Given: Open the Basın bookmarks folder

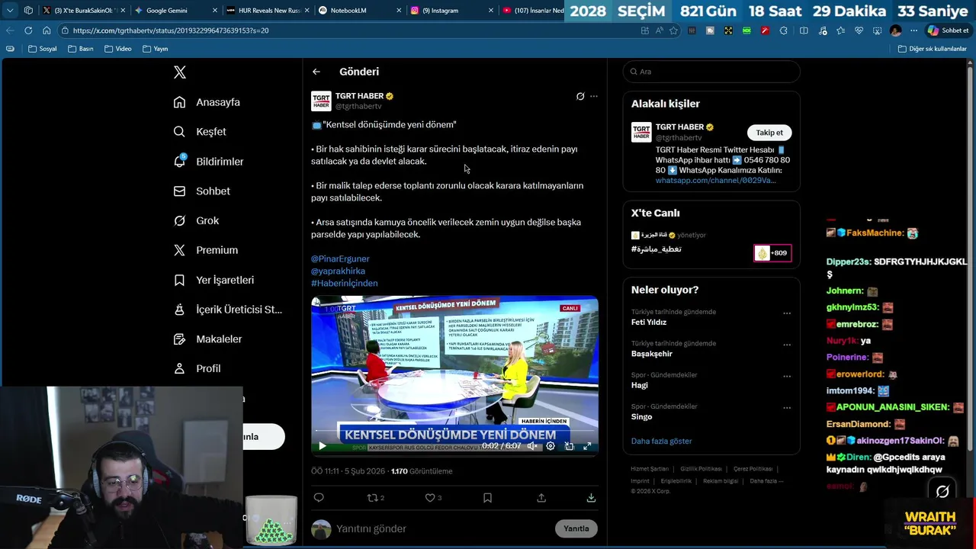Looking at the screenshot, I should (x=80, y=49).
